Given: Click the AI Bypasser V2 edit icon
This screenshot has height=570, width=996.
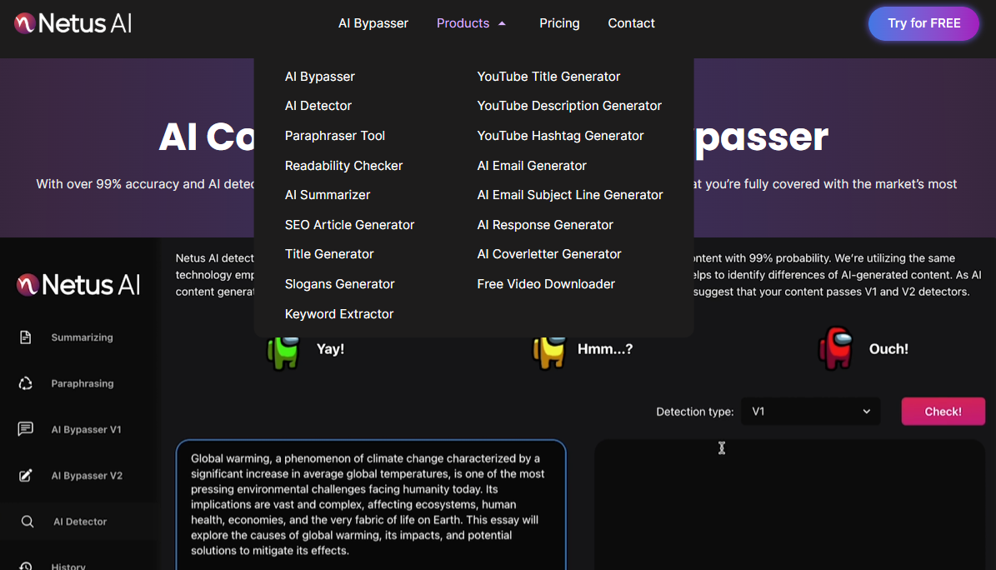Looking at the screenshot, I should [26, 475].
